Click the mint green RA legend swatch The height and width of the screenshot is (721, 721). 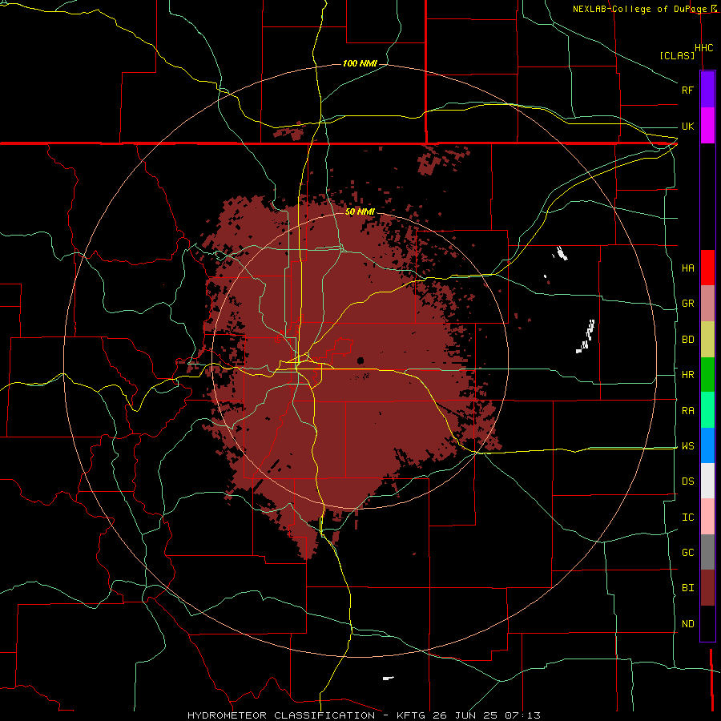tap(707, 410)
